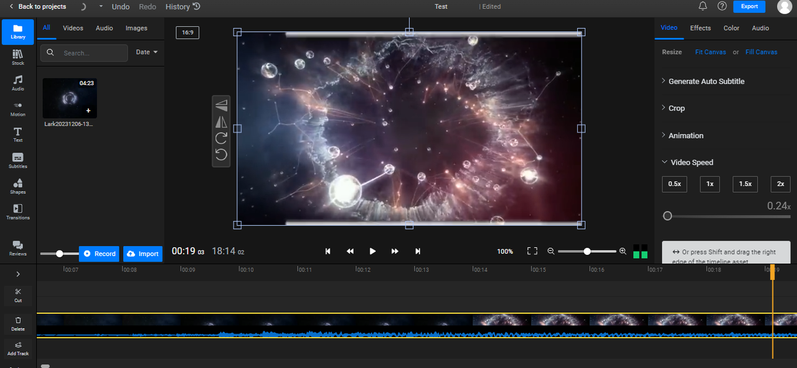The image size is (797, 368).
Task: Expand the Generate Auto Subtitle section
Action: click(x=706, y=81)
